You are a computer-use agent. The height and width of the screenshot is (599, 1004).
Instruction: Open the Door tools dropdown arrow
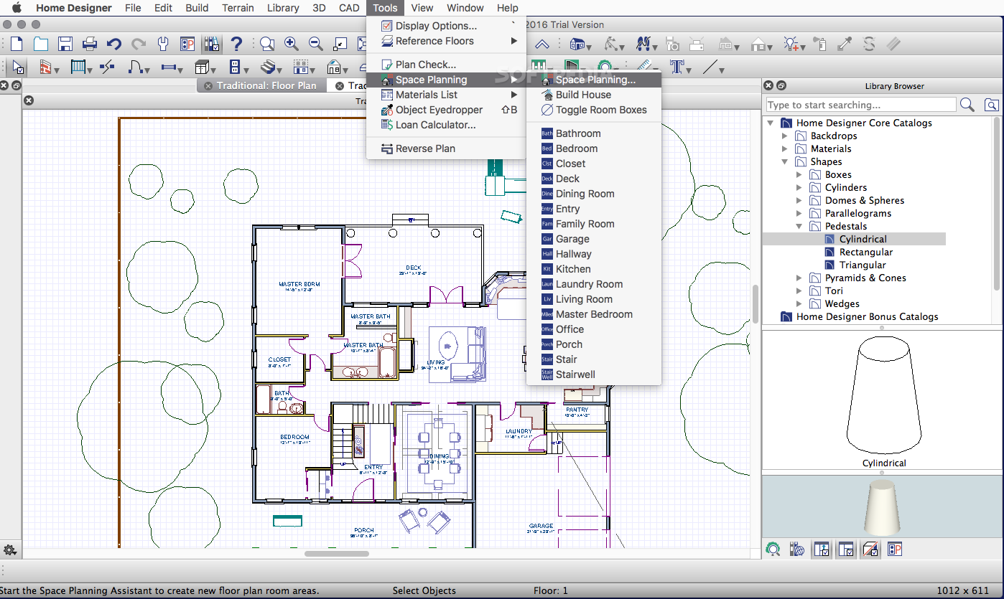click(x=147, y=70)
